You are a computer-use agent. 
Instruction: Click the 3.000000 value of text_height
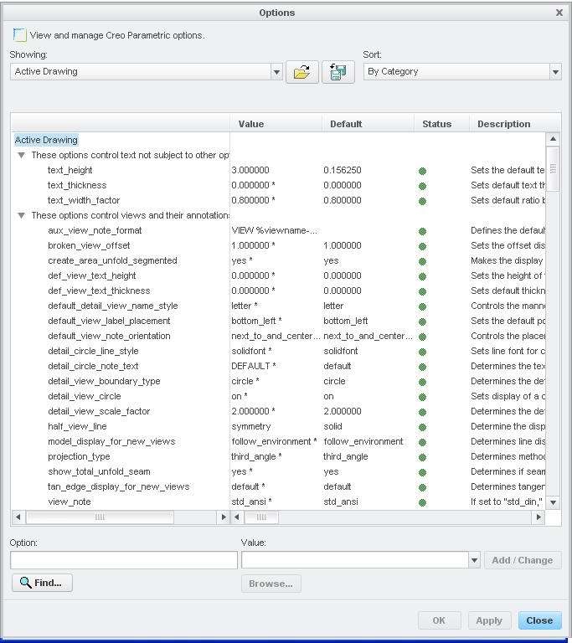250,170
